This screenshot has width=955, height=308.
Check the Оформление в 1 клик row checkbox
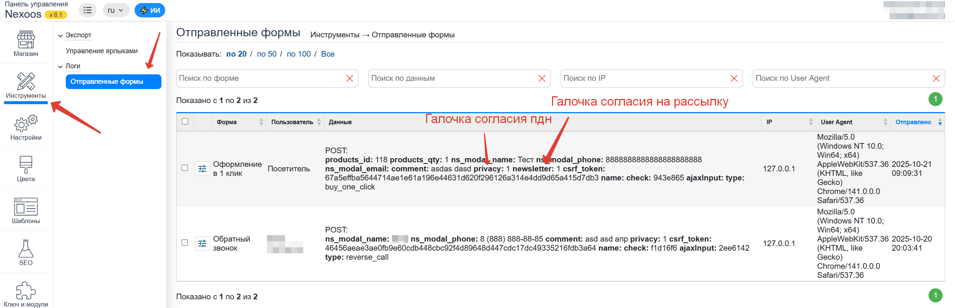184,168
